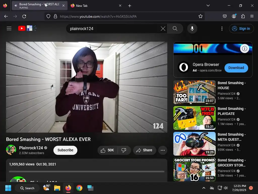Subscribe to Plainrock124
This screenshot has width=258, height=194.
click(65, 150)
